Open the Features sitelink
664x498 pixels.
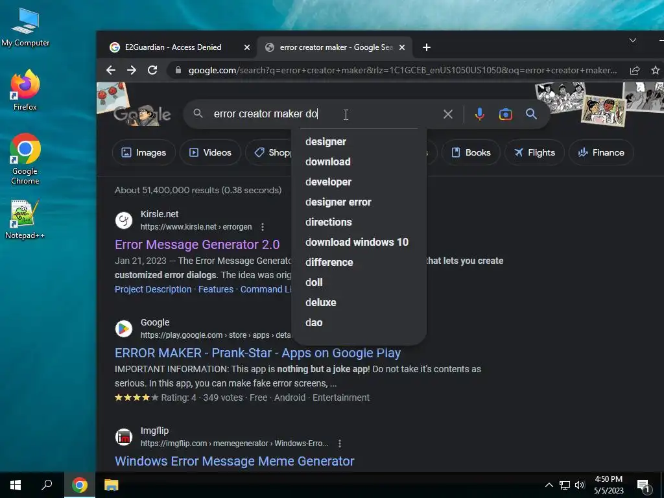coord(216,289)
